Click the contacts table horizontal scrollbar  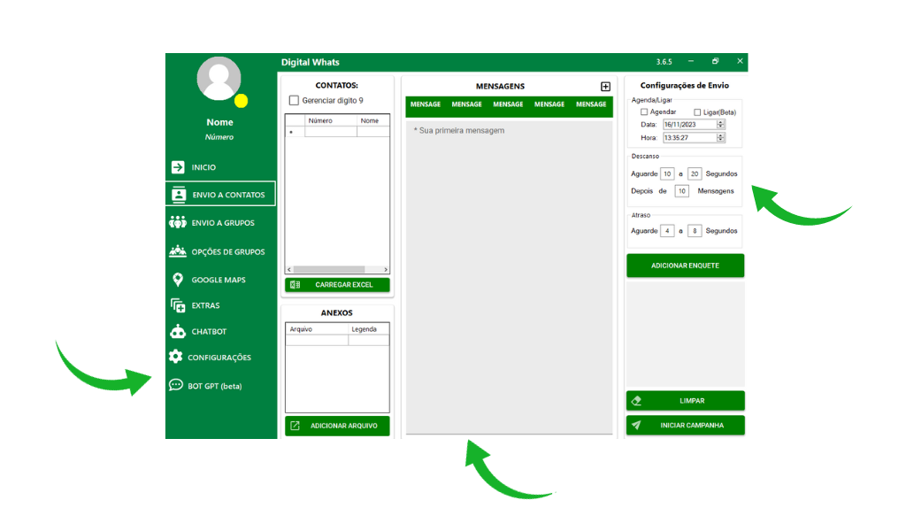click(329, 270)
